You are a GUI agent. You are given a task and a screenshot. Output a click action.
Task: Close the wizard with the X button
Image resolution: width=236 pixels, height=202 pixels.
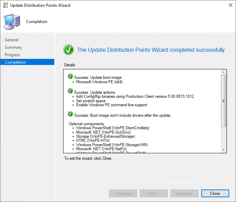(x=231, y=5)
